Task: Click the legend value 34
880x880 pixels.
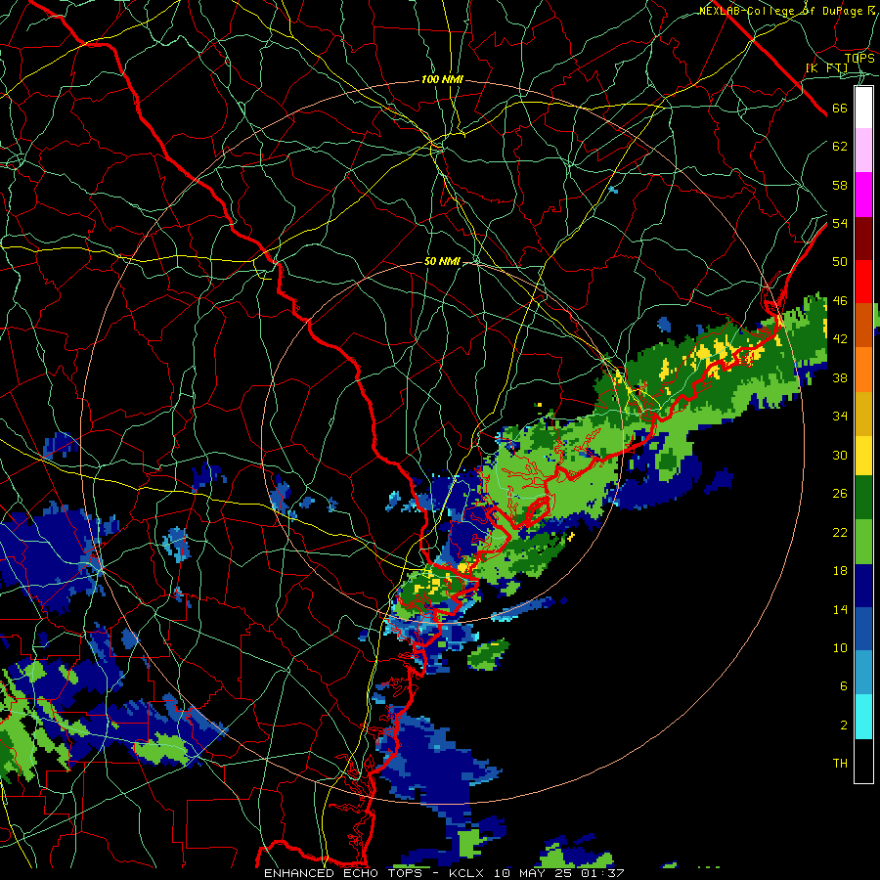Action: point(840,416)
